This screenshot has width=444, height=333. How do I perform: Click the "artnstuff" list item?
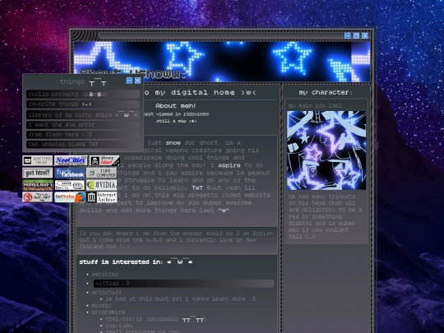point(106,292)
